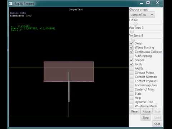The height and width of the screenshot is (129, 172).
Task: Tick the Help checkbox
Action: [132, 98]
